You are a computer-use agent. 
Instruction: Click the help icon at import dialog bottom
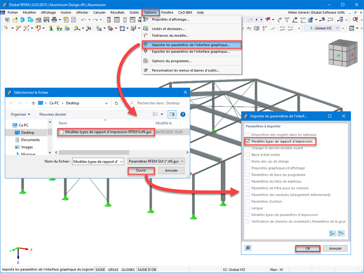pos(248,248)
